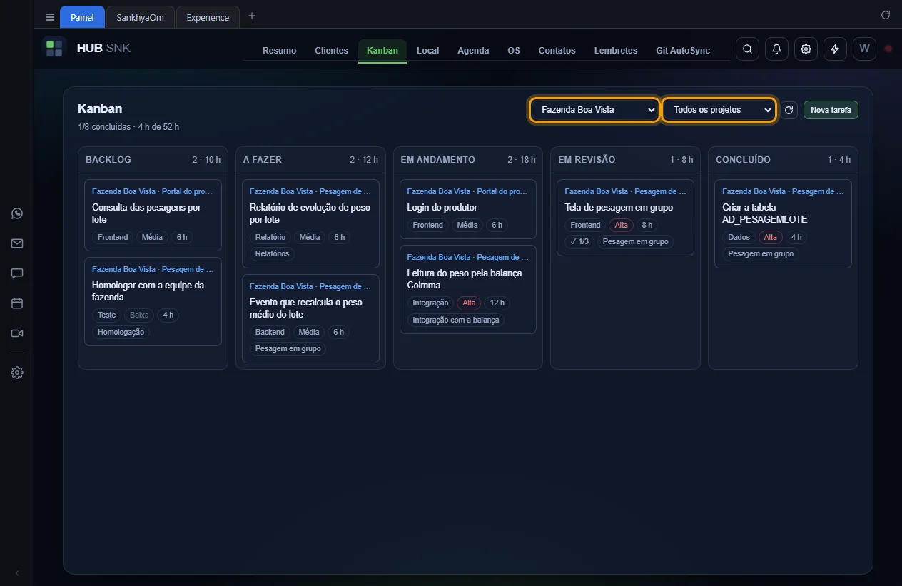Open the Fazenda Boa Vista client dropdown
The image size is (902, 586).
594,110
